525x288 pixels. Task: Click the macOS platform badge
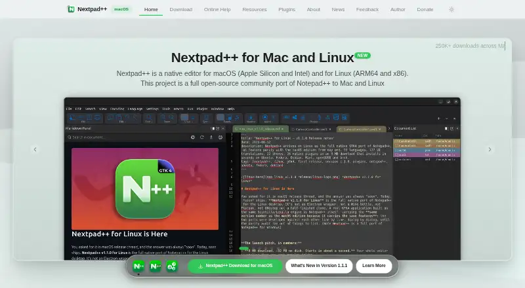tap(121, 9)
